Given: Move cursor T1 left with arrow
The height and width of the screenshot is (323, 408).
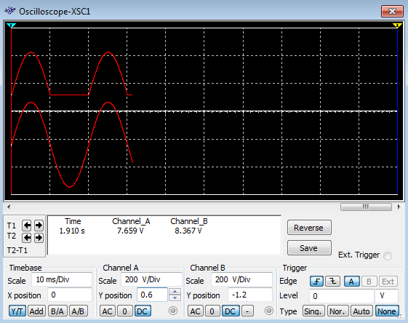Looking at the screenshot, I should (27, 226).
